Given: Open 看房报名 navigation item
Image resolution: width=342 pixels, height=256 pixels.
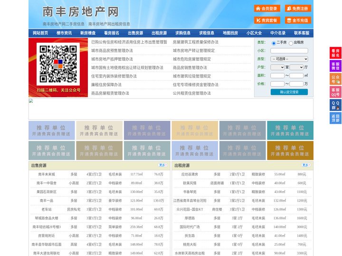Looking at the screenshot, I should 112,33.
